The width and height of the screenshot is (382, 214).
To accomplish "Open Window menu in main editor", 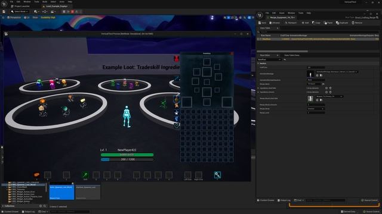I will coord(27,2).
